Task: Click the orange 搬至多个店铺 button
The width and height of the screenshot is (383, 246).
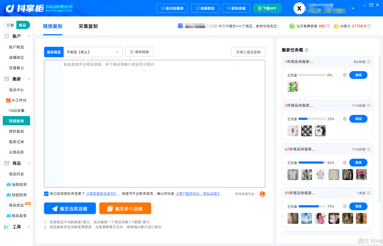Action: coord(125,209)
